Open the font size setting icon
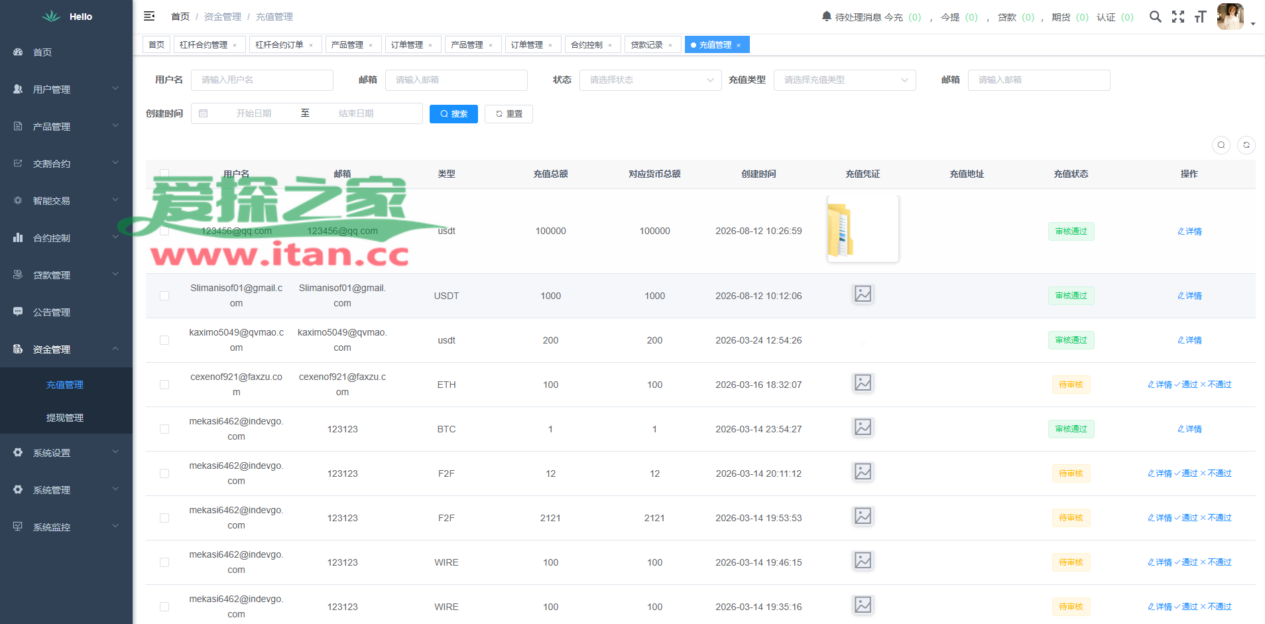1265x624 pixels. [1201, 17]
